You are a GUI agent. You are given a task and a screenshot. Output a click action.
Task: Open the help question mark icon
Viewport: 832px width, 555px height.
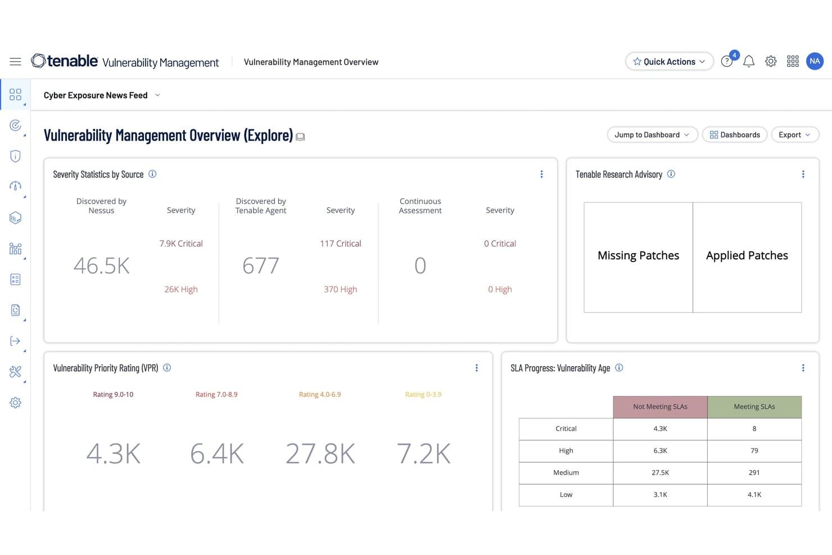click(x=726, y=61)
